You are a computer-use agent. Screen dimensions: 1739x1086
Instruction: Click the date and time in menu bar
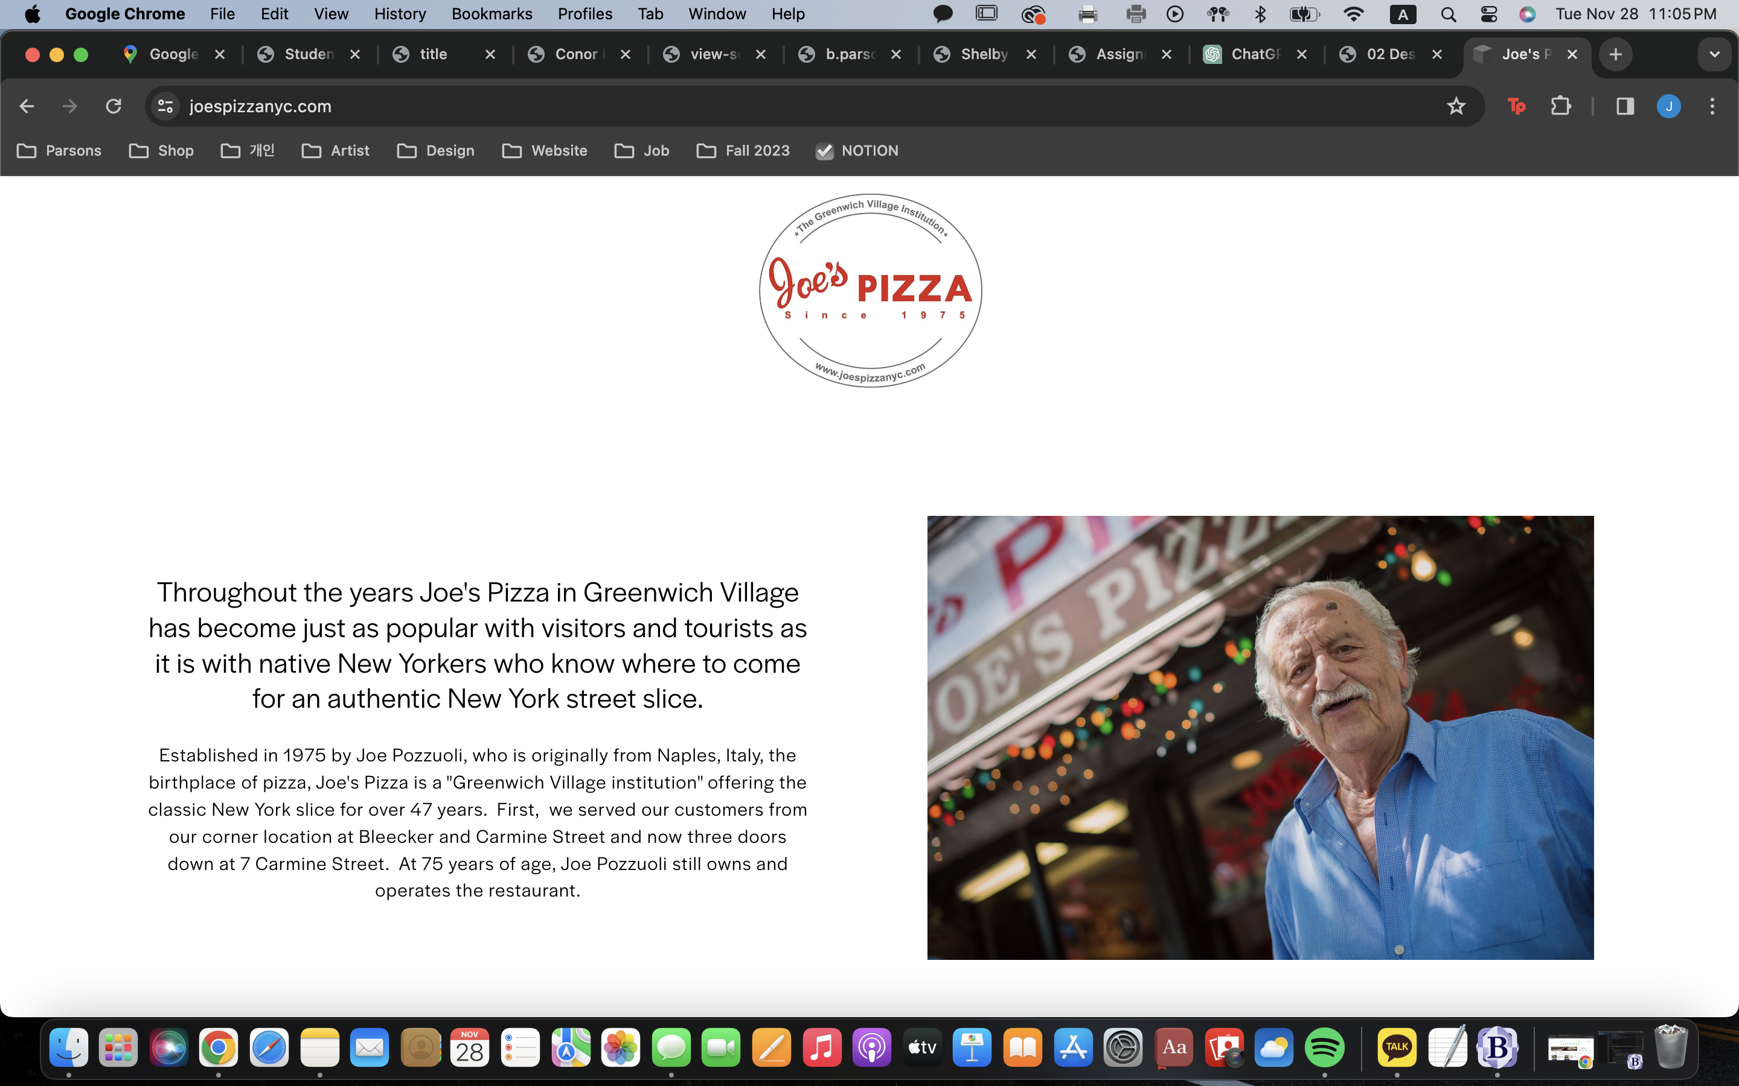point(1636,14)
